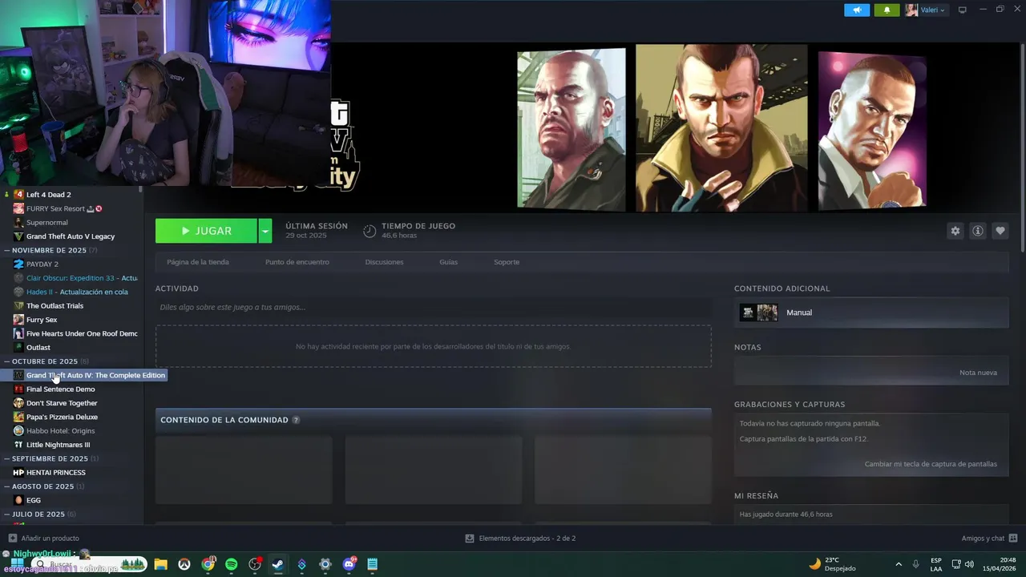This screenshot has width=1026, height=577.
Task: Select Left 4 Dead 2 in library
Action: click(48, 195)
